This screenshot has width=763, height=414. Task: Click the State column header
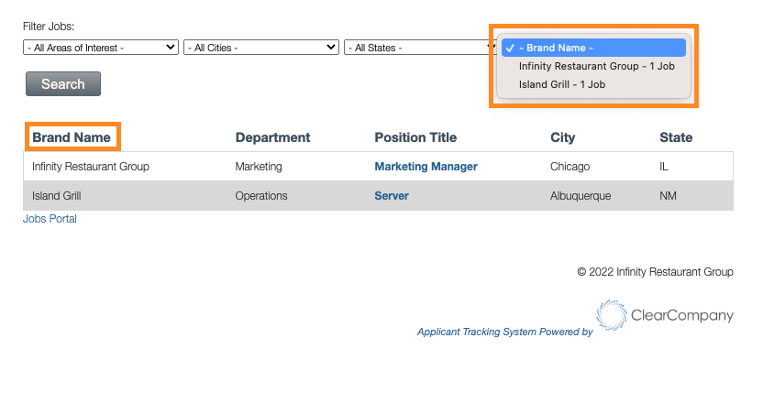676,137
